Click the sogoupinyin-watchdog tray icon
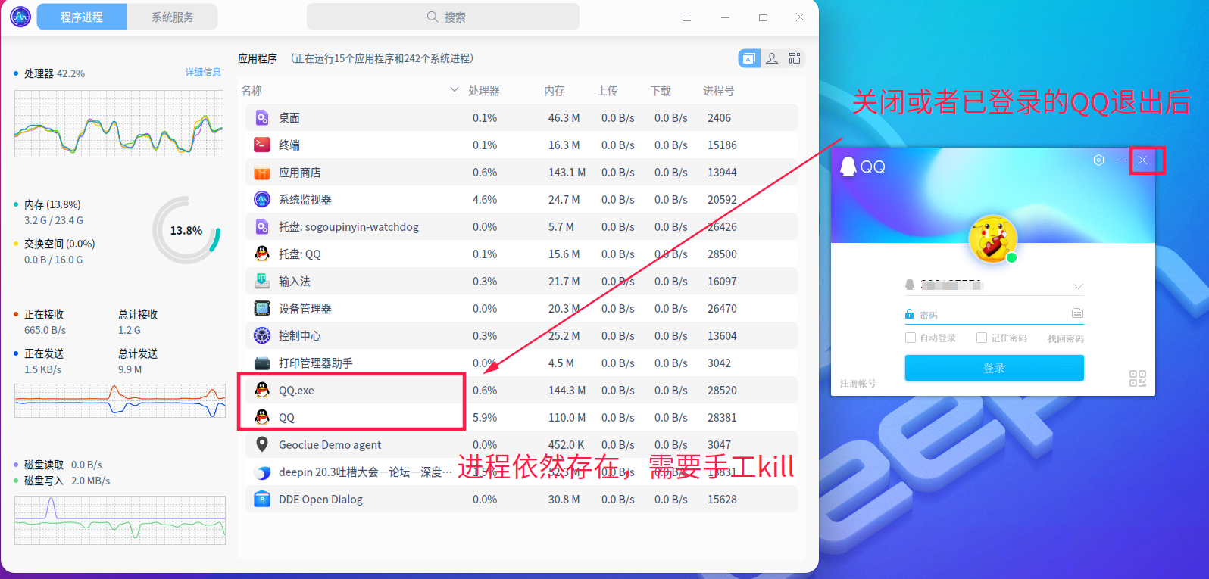1209x579 pixels. (262, 227)
